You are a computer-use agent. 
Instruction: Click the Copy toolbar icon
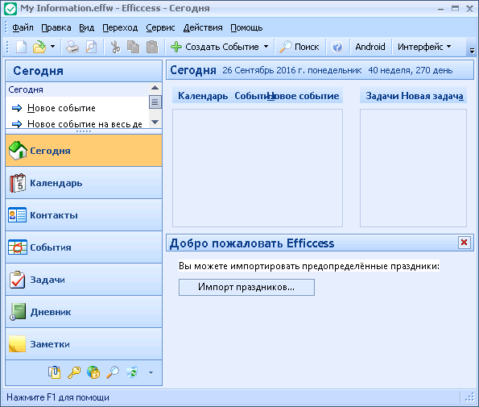coord(133,47)
